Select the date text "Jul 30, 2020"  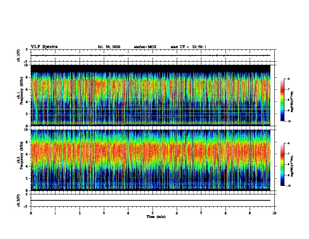point(109,47)
